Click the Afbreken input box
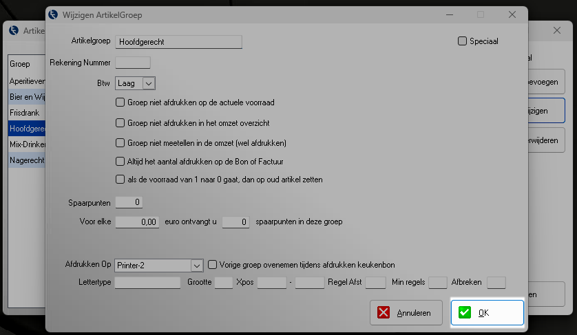This screenshot has width=577, height=335. click(496, 282)
